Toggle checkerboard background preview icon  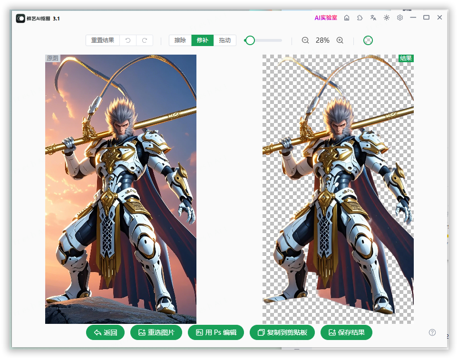(x=368, y=40)
